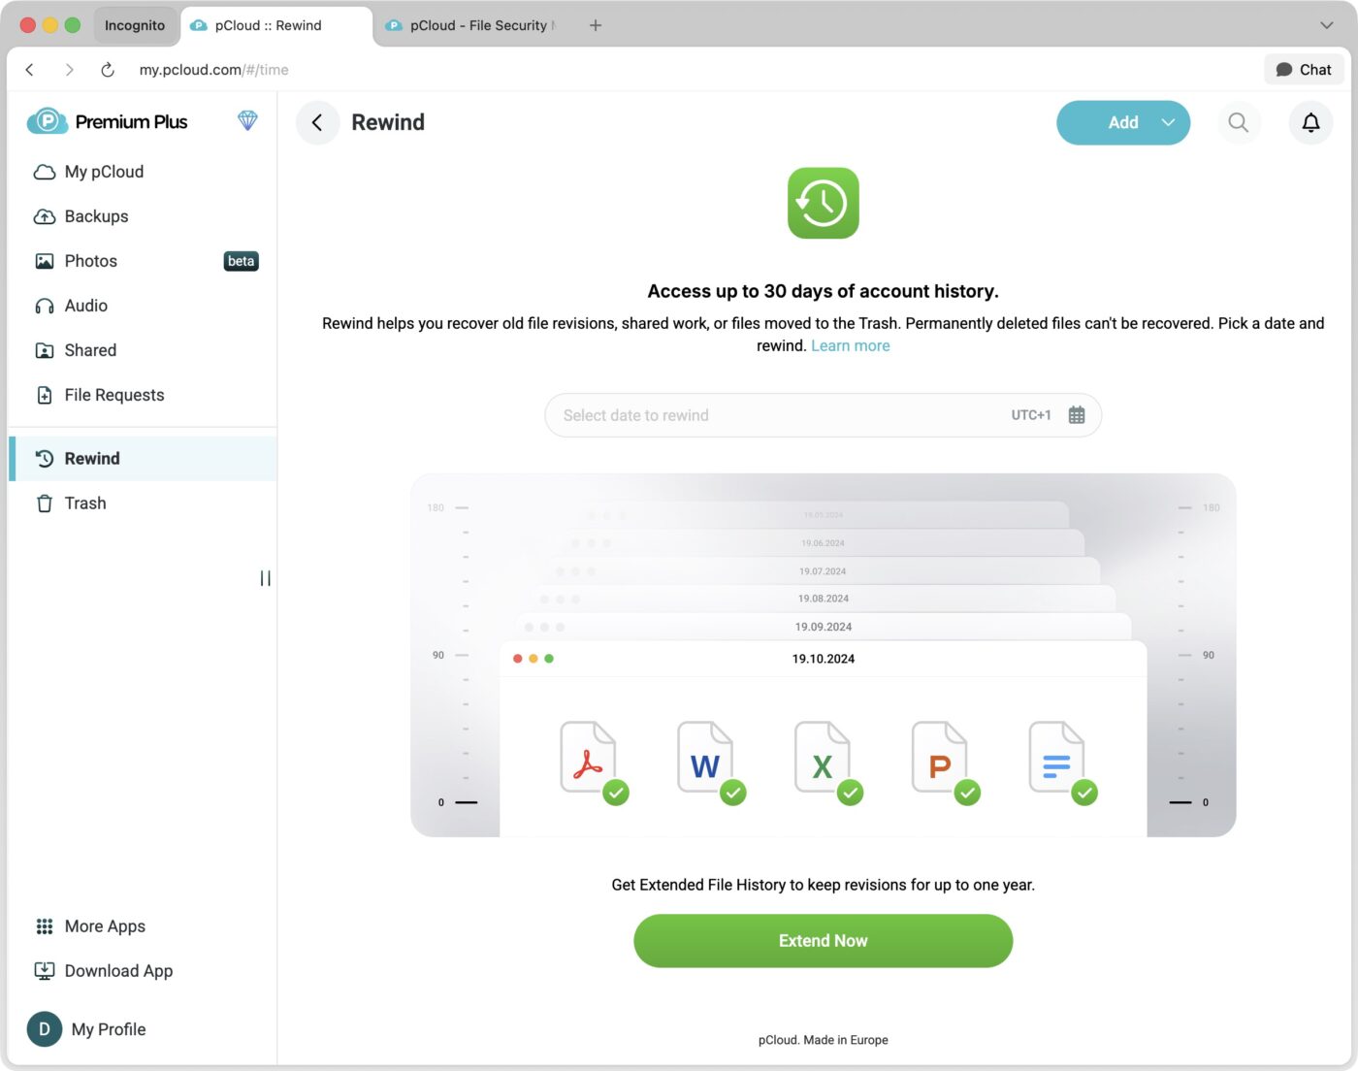Viewport: 1358px width, 1071px height.
Task: Select the 19.10.2024 timeline window
Action: 823,659
